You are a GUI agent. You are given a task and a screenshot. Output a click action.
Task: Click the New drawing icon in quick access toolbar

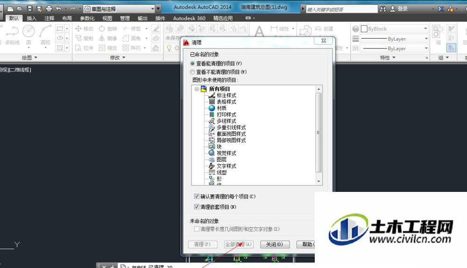tap(10, 8)
